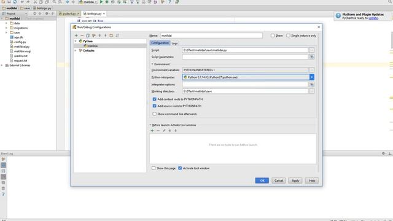Remove the selected configuration with the minus icon
Screen dimensions: 393x221
(82, 36)
